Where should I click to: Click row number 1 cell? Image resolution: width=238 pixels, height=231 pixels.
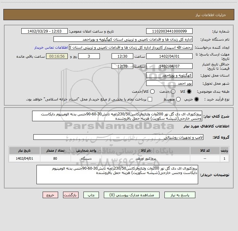pyautogui.click(x=224, y=158)
